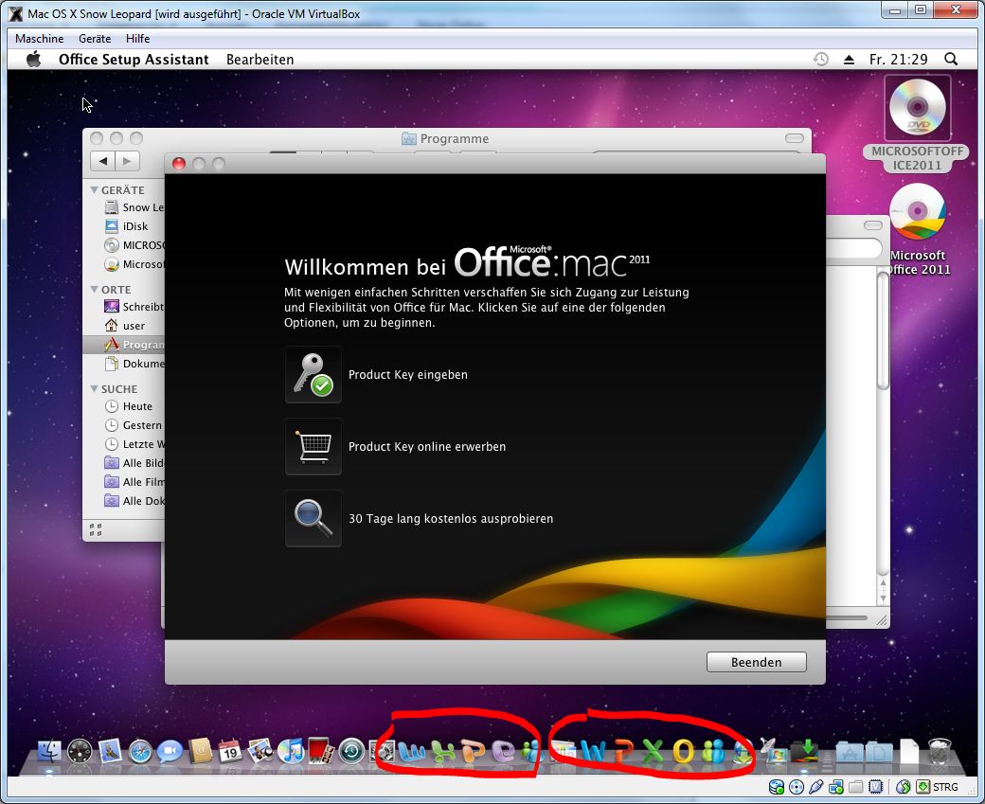Click the shopping cart icon to buy online
Image resolution: width=985 pixels, height=804 pixels.
pos(313,446)
